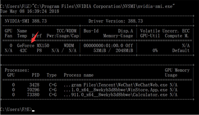Click the 'Default' compute mode value
199x115 pixels.
click(181, 50)
